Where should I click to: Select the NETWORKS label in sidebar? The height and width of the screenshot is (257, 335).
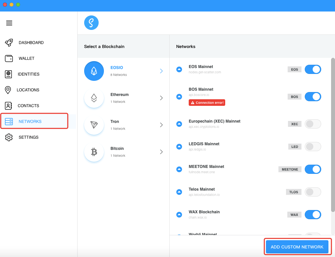pyautogui.click(x=30, y=121)
